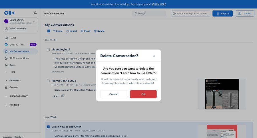Click the comments count icon showing 1
The height and width of the screenshot is (138, 257).
pyautogui.click(x=63, y=96)
